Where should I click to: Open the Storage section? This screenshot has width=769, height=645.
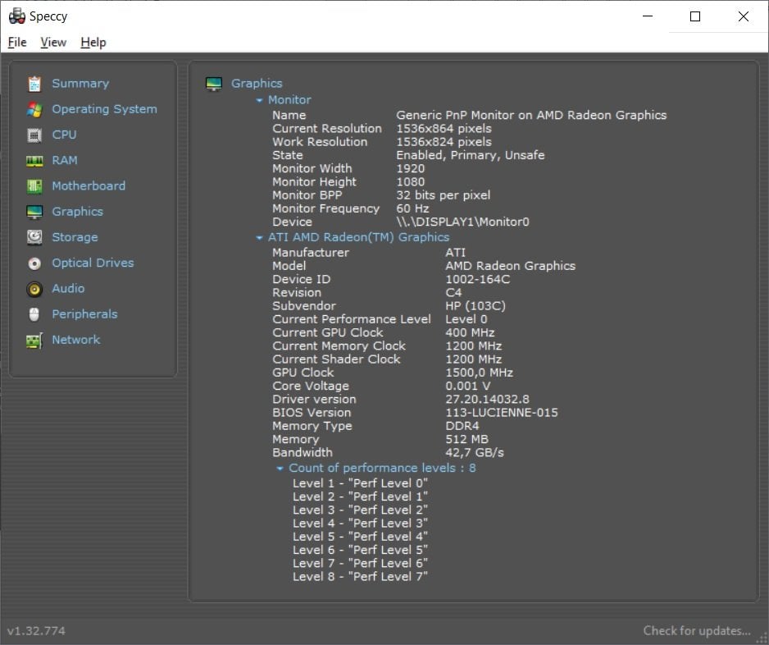[75, 237]
